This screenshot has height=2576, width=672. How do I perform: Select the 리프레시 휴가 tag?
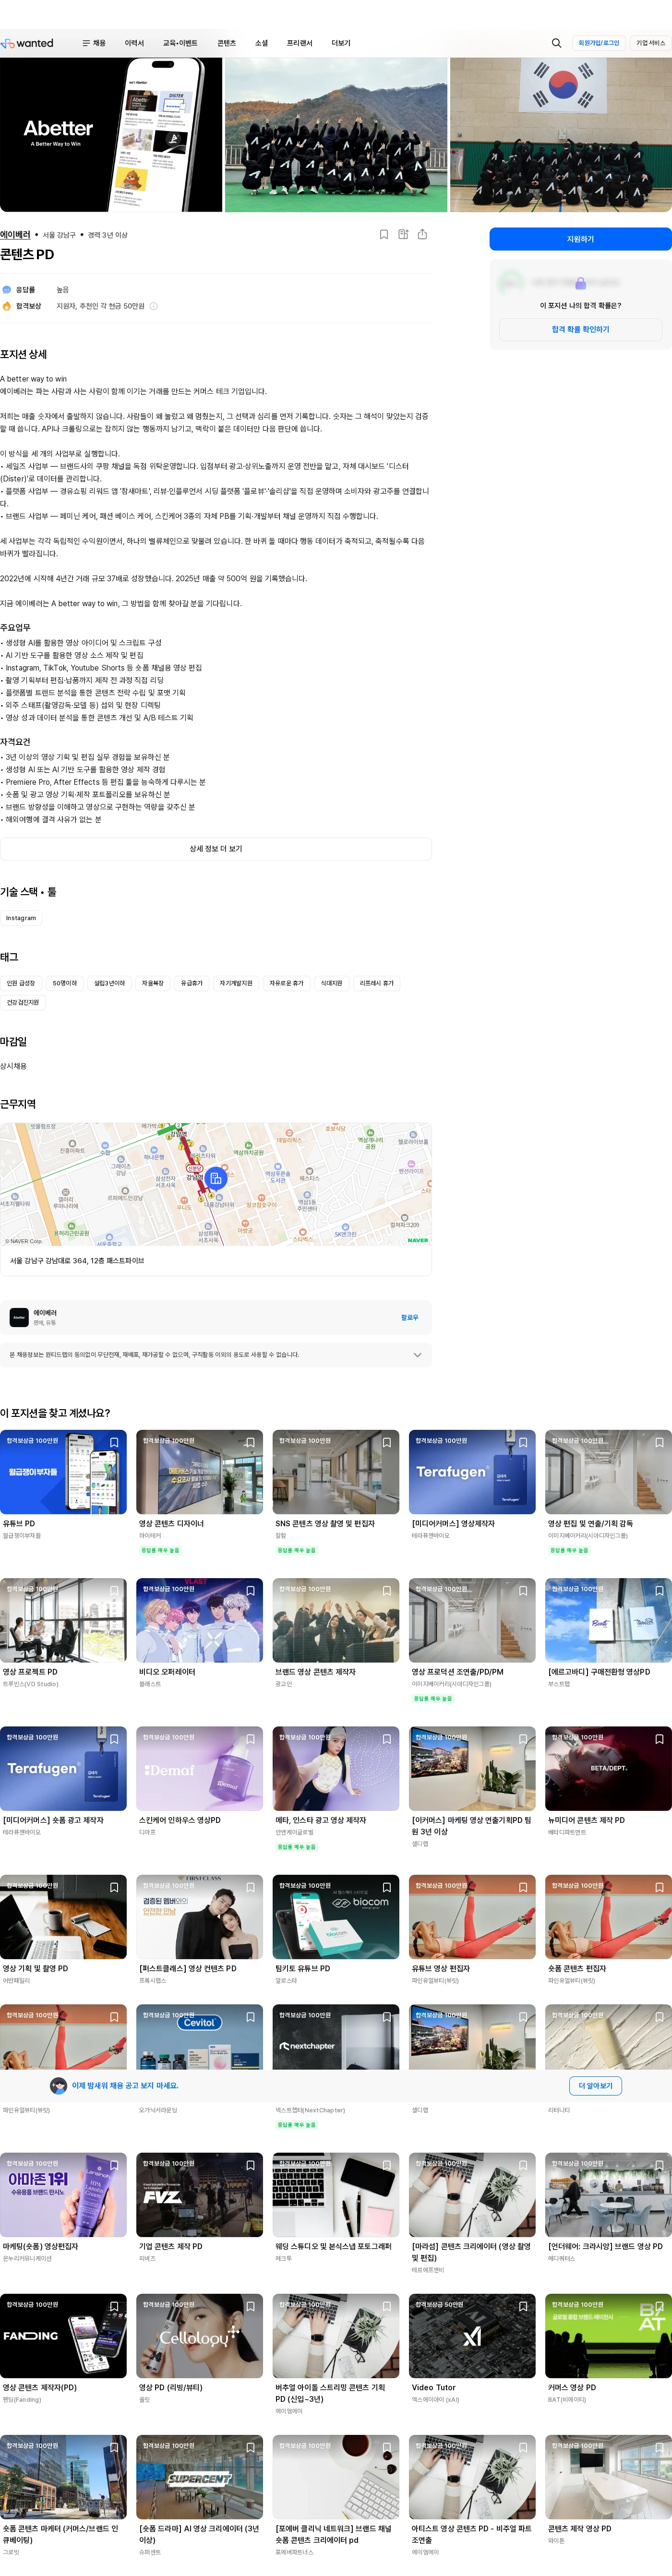[x=377, y=983]
